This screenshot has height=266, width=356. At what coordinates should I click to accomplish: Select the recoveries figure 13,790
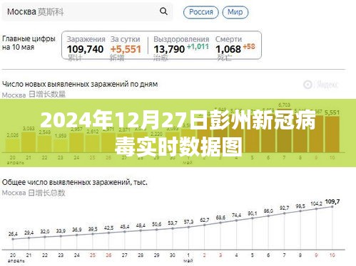pos(169,49)
